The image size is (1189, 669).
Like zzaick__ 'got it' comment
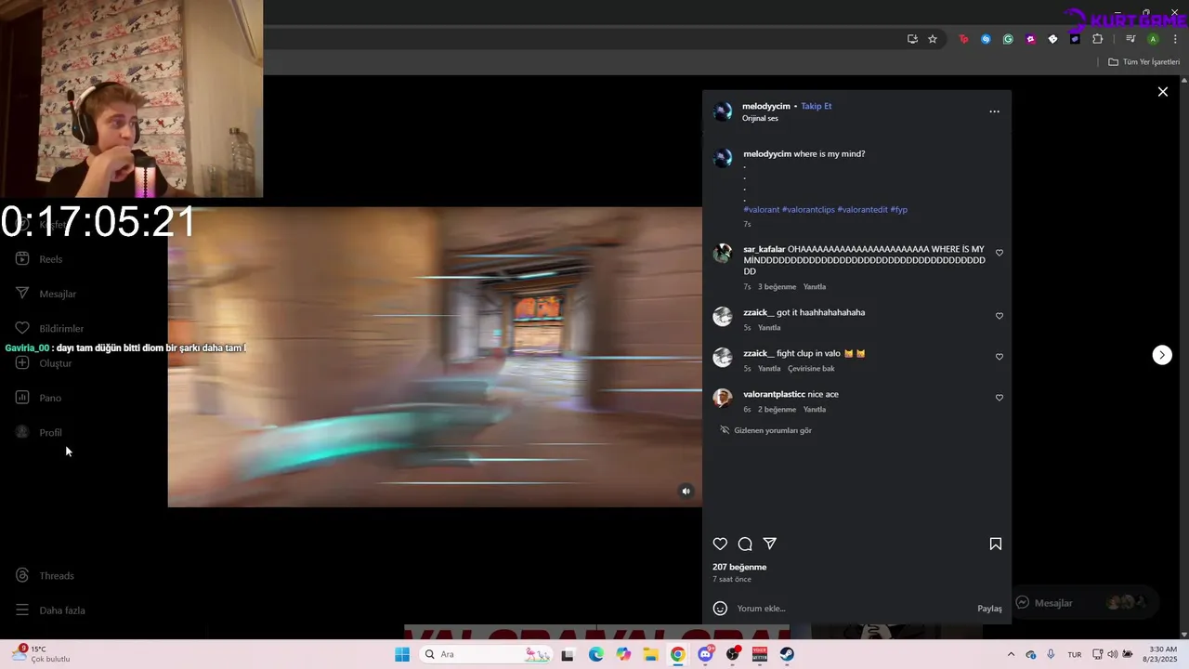coord(1000,316)
